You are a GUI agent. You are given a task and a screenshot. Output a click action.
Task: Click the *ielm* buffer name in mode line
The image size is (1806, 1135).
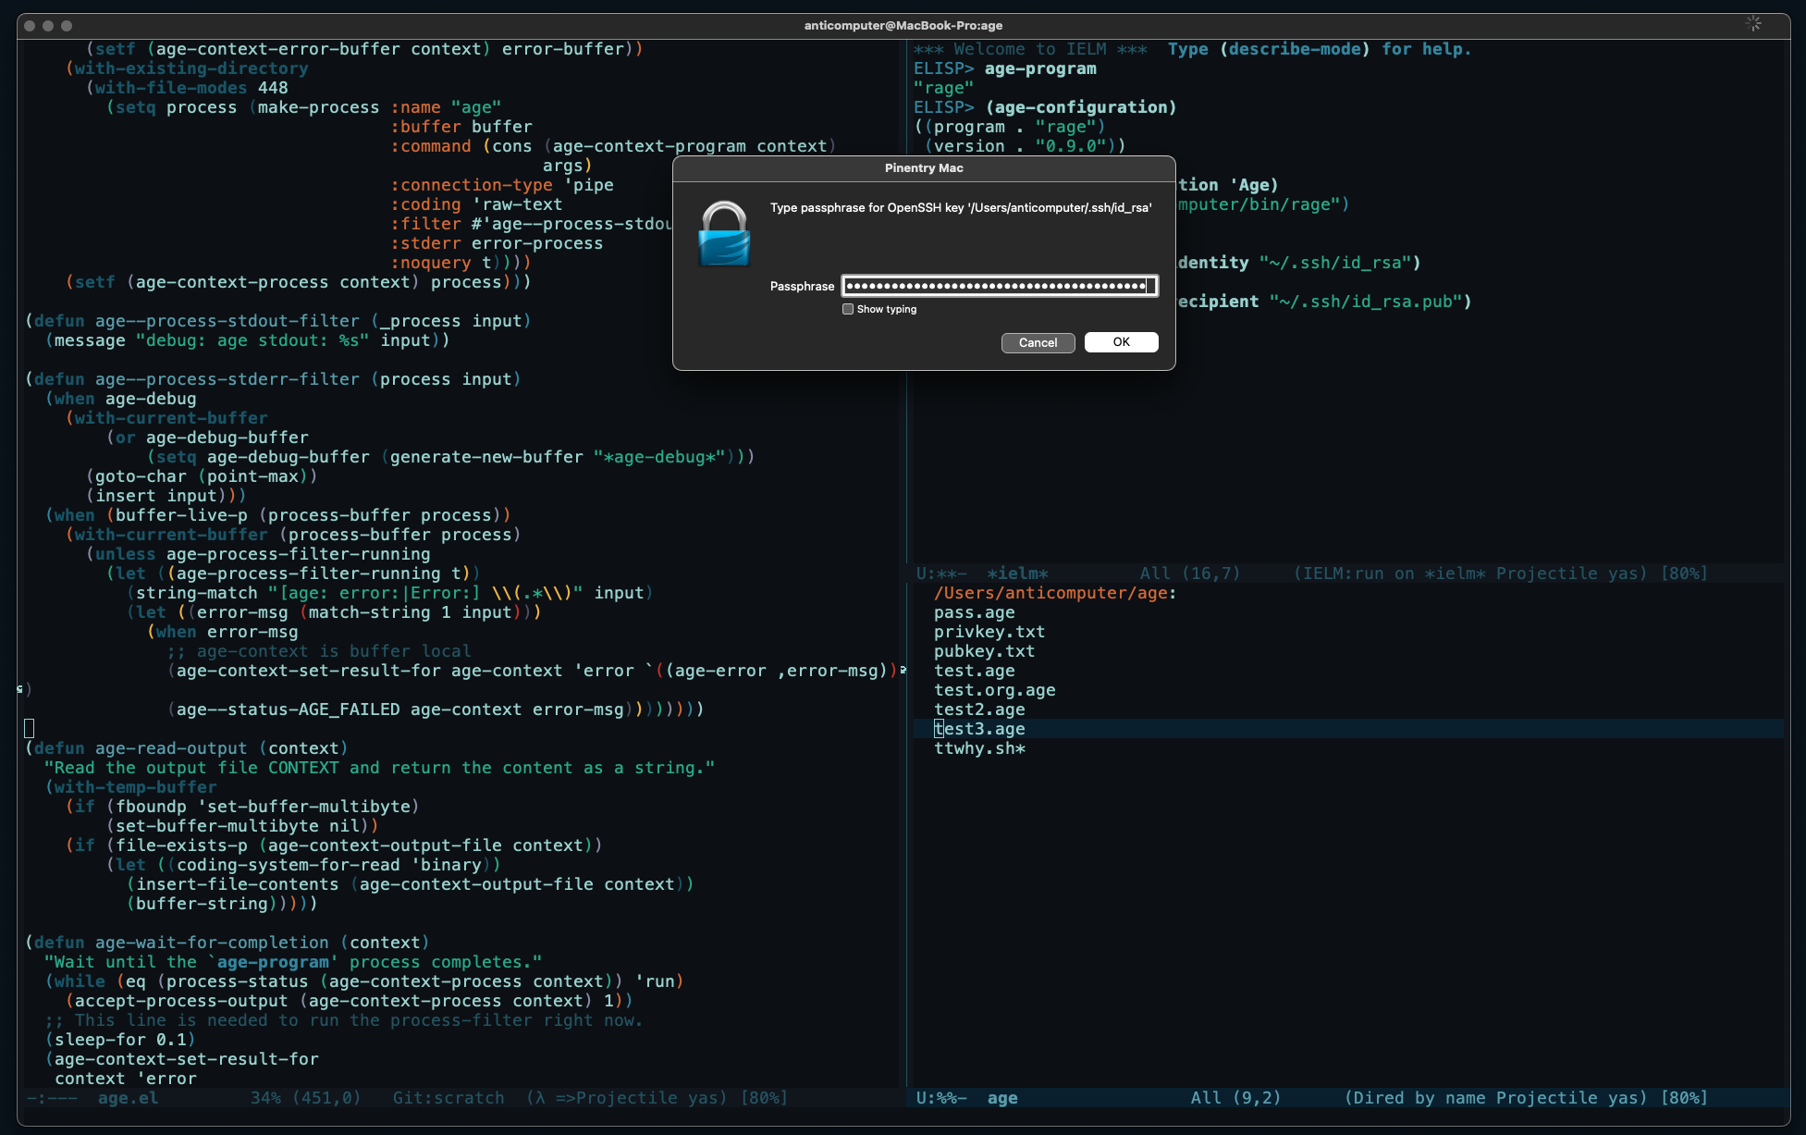click(x=1017, y=574)
